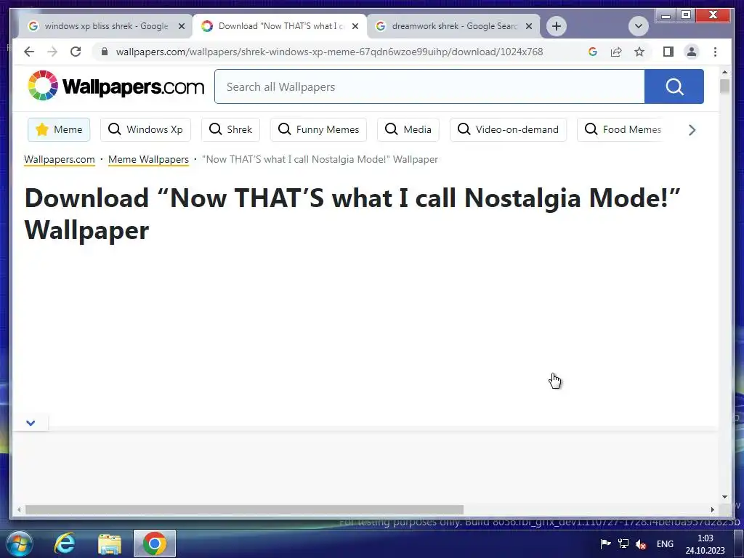Reload the page with the refresh icon

76,52
